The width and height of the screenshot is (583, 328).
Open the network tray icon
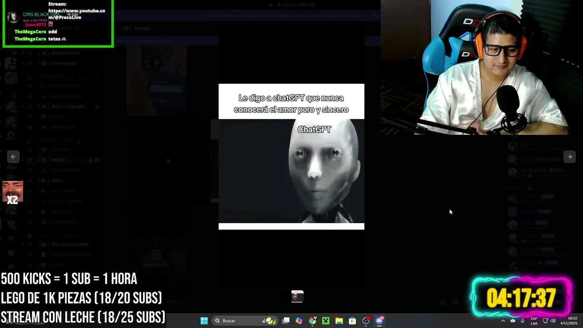545,321
